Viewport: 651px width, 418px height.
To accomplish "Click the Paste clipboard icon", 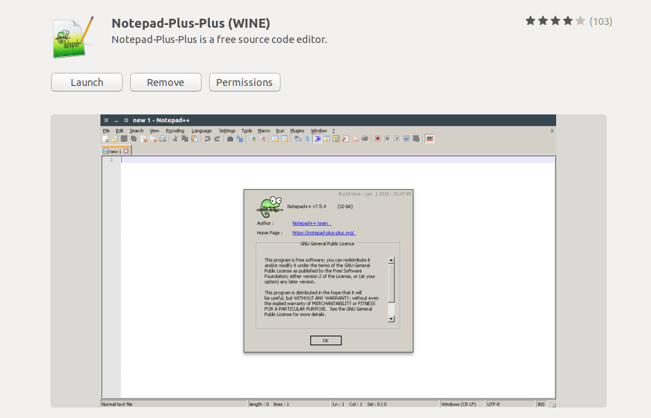I will 195,139.
